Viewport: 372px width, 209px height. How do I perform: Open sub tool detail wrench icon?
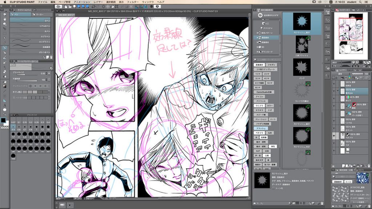[51, 69]
